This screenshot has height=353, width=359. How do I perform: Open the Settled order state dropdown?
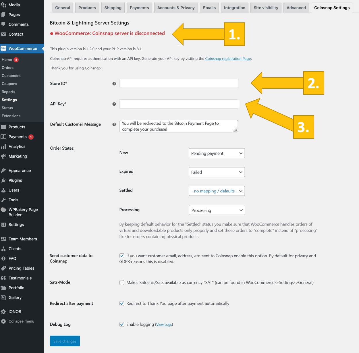pyautogui.click(x=217, y=191)
